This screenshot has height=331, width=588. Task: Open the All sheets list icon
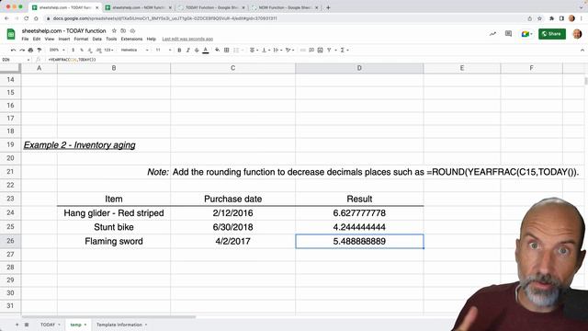click(27, 325)
